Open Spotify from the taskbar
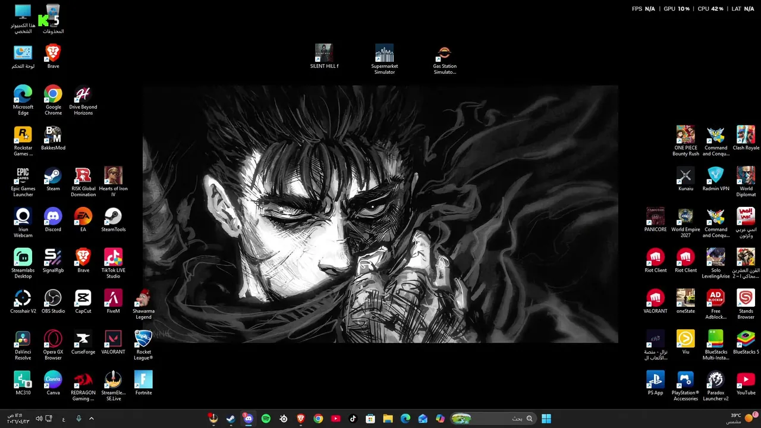The width and height of the screenshot is (761, 428). (266, 418)
